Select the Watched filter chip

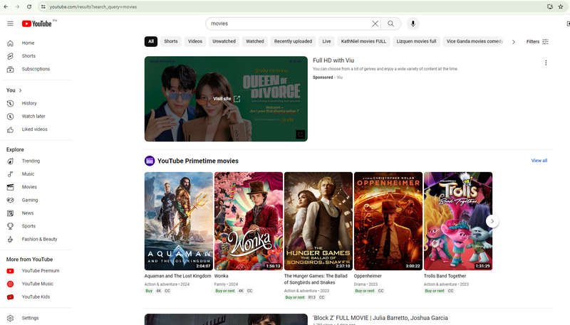click(x=255, y=41)
